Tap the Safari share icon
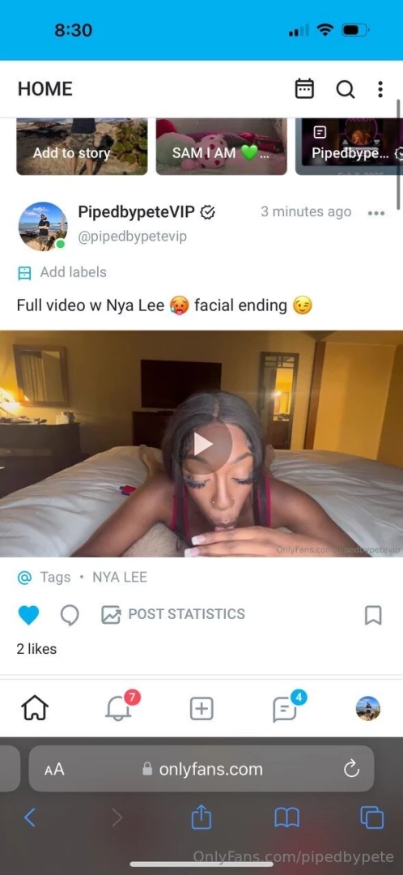The height and width of the screenshot is (875, 403). tap(201, 817)
